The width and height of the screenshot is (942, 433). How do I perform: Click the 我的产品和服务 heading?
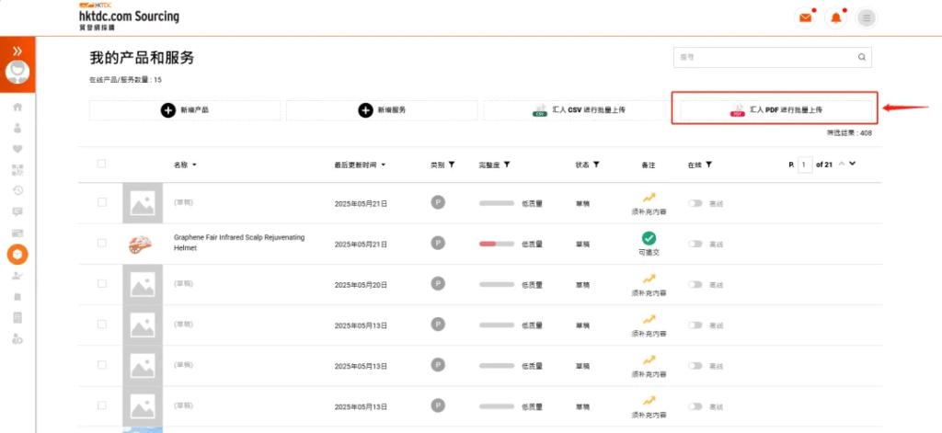point(142,58)
